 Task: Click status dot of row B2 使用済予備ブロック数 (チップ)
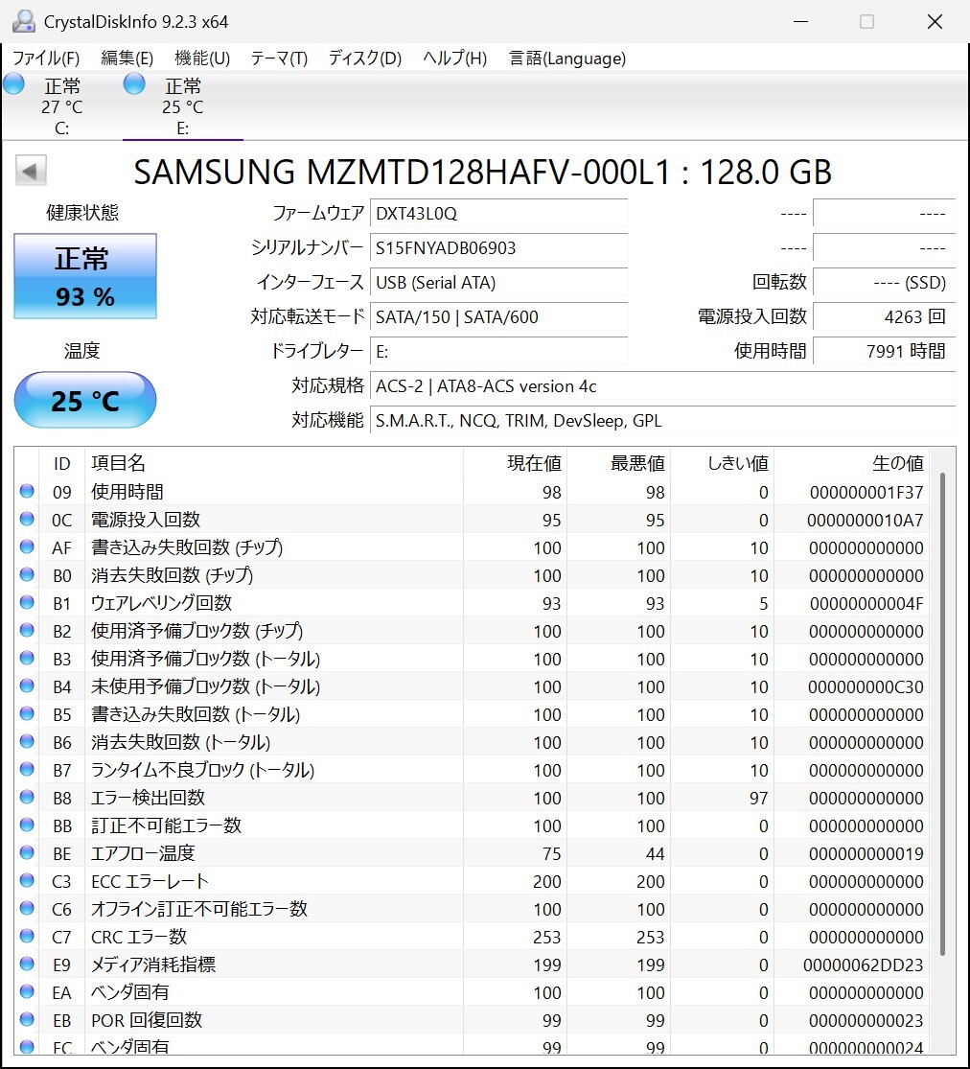(27, 630)
